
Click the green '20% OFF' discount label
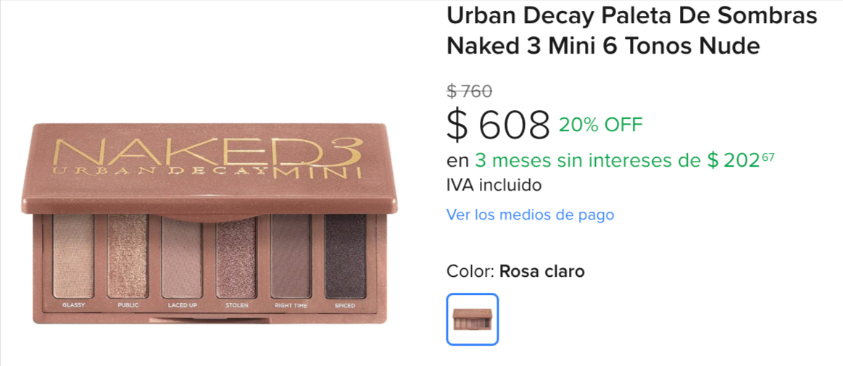[x=600, y=125]
